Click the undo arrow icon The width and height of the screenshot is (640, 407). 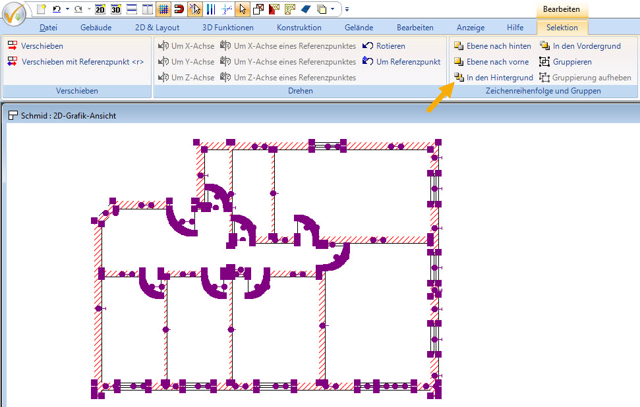coord(57,9)
